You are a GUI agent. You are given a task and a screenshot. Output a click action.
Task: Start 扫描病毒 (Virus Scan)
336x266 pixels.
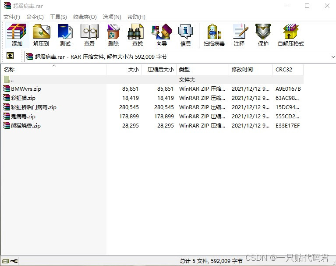click(x=214, y=35)
